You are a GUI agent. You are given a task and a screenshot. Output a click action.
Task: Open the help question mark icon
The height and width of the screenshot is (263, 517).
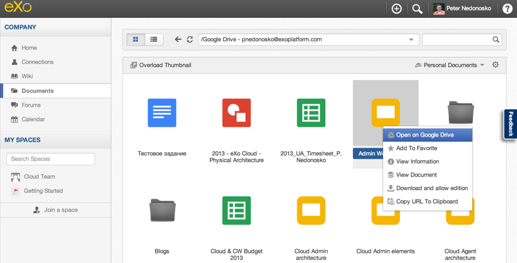507,8
